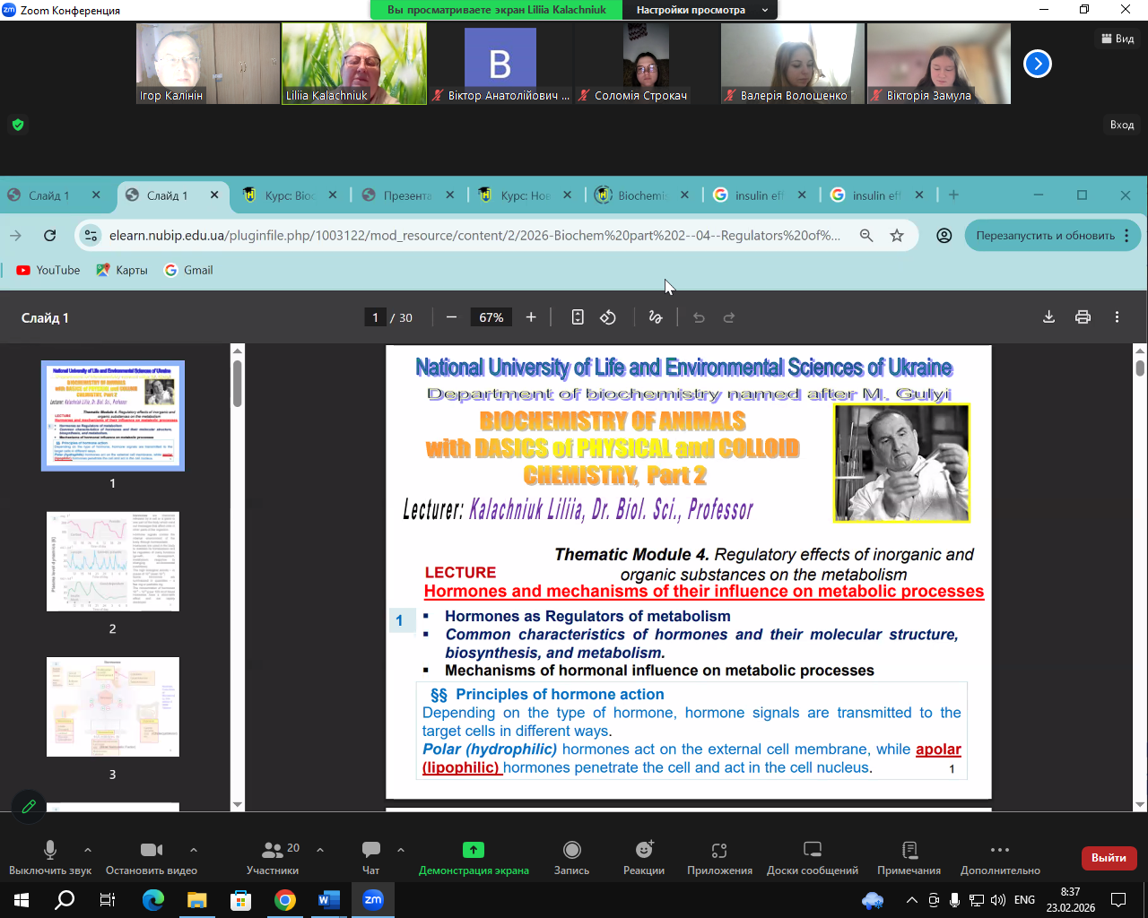Click the green encryption shield icon
Screen dimensions: 1148x918
point(18,125)
